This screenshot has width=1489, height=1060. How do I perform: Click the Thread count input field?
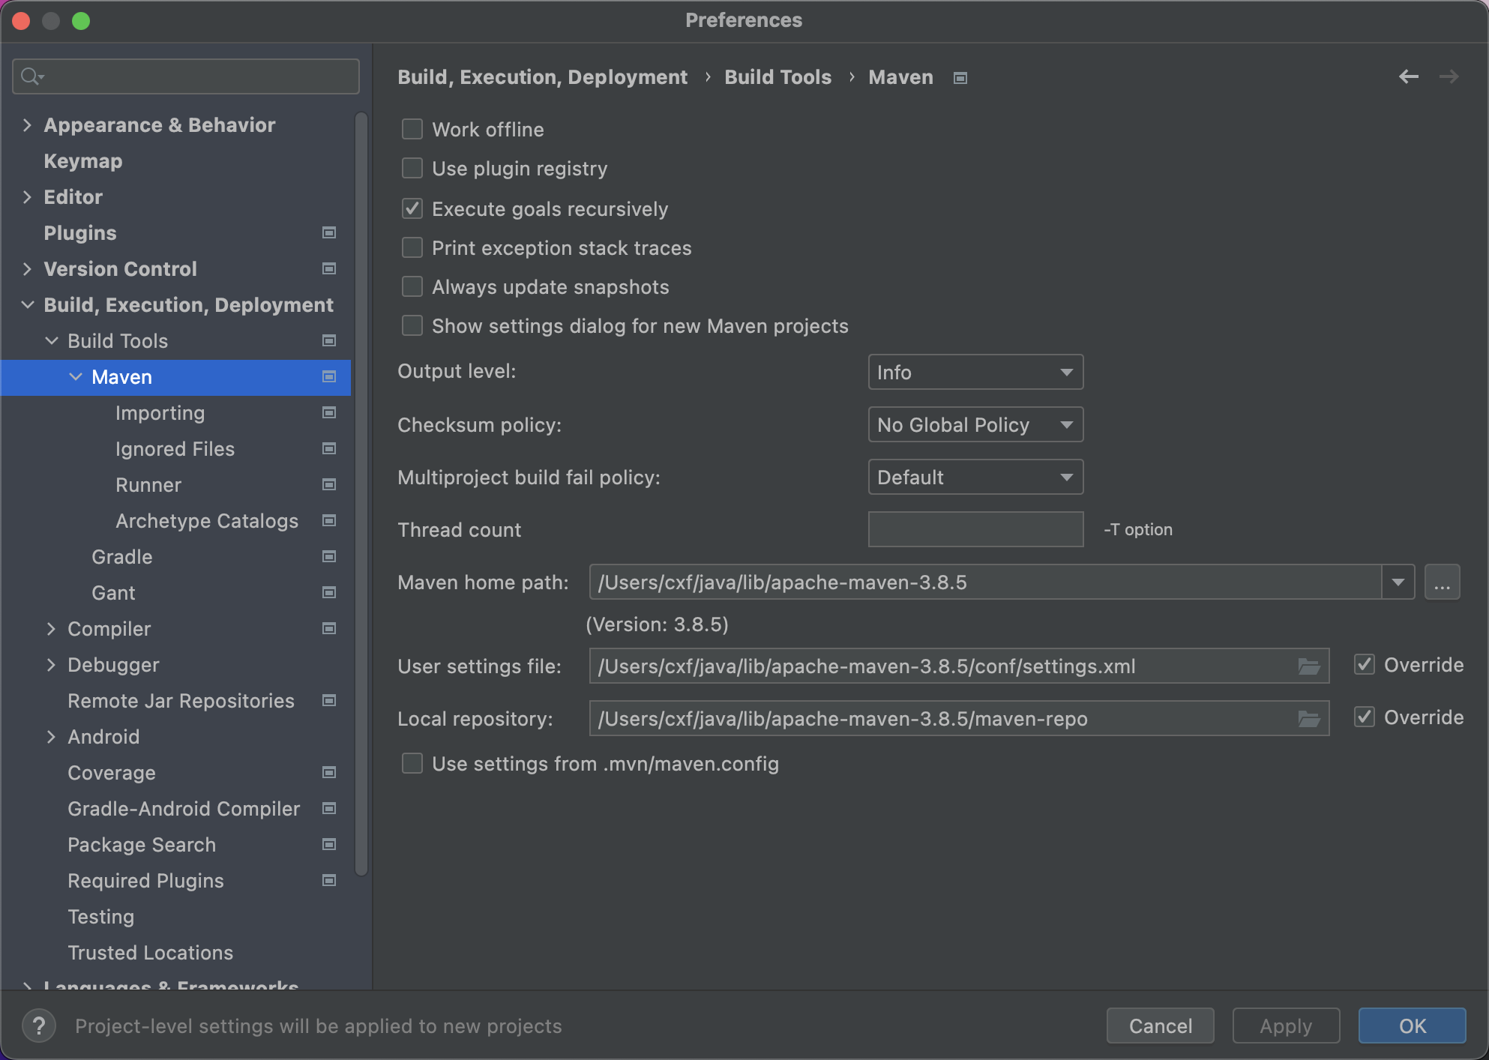975,529
